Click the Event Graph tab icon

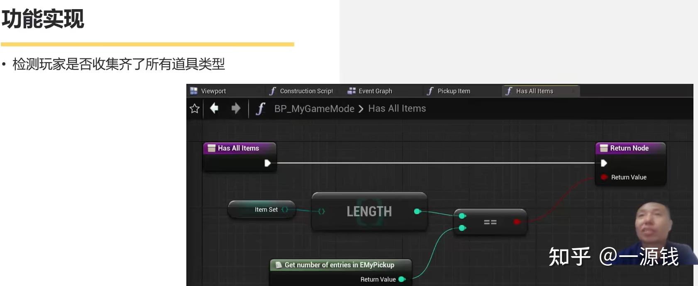click(351, 90)
